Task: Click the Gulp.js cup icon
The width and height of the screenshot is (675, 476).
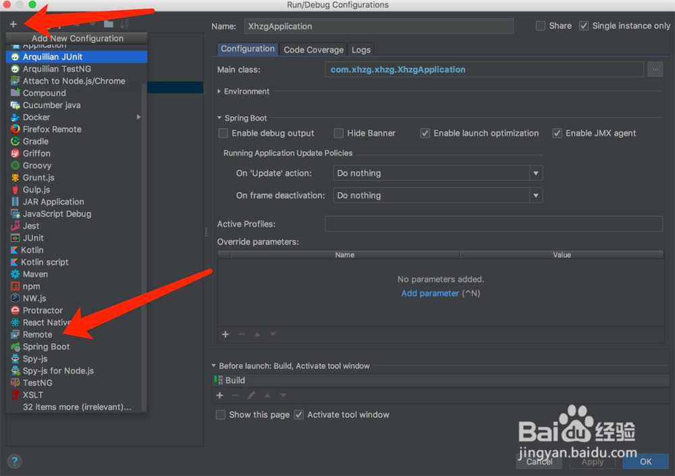Action: pyautogui.click(x=15, y=190)
